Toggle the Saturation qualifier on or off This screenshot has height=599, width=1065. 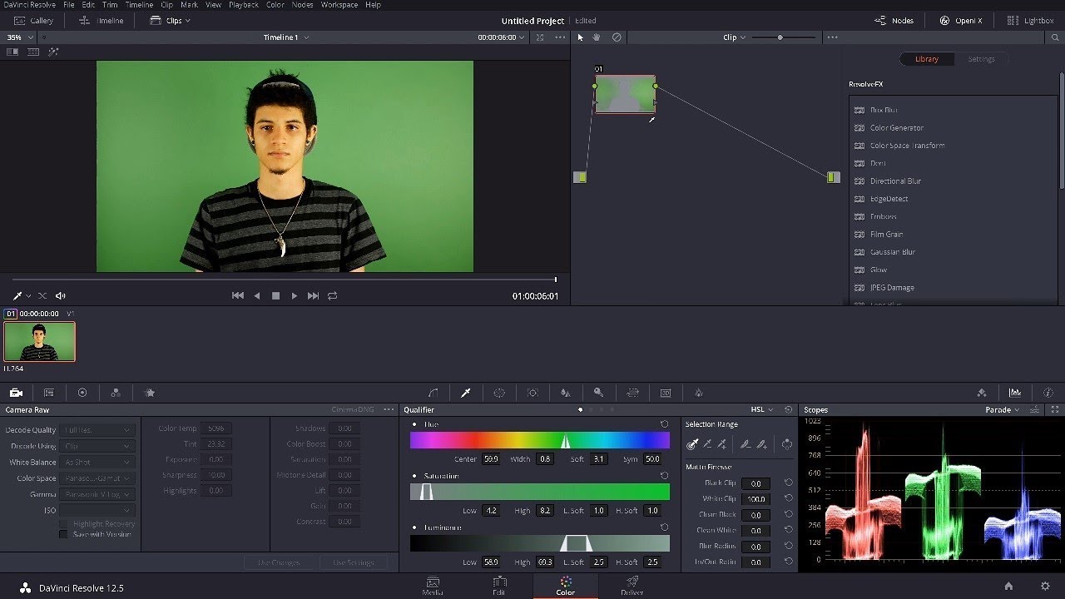(414, 476)
